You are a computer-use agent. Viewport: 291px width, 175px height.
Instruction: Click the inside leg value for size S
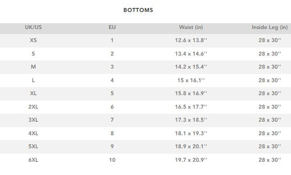click(x=270, y=54)
